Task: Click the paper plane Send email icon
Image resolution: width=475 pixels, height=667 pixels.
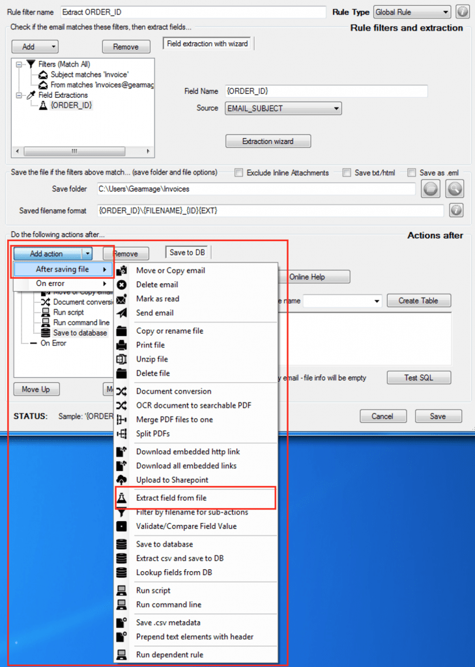Action: coord(121,313)
